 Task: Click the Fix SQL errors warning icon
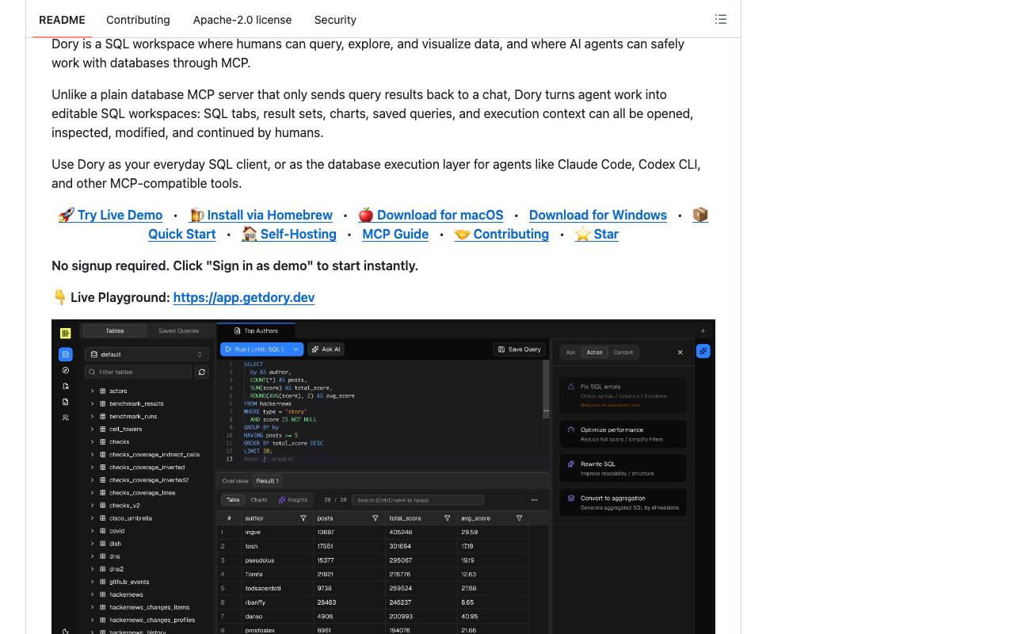571,387
